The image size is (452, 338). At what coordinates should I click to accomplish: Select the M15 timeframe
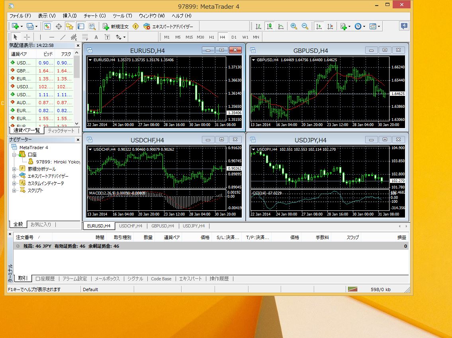189,37
